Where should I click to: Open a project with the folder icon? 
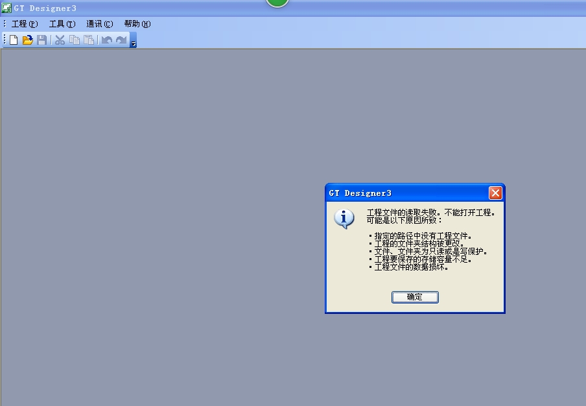coord(28,40)
